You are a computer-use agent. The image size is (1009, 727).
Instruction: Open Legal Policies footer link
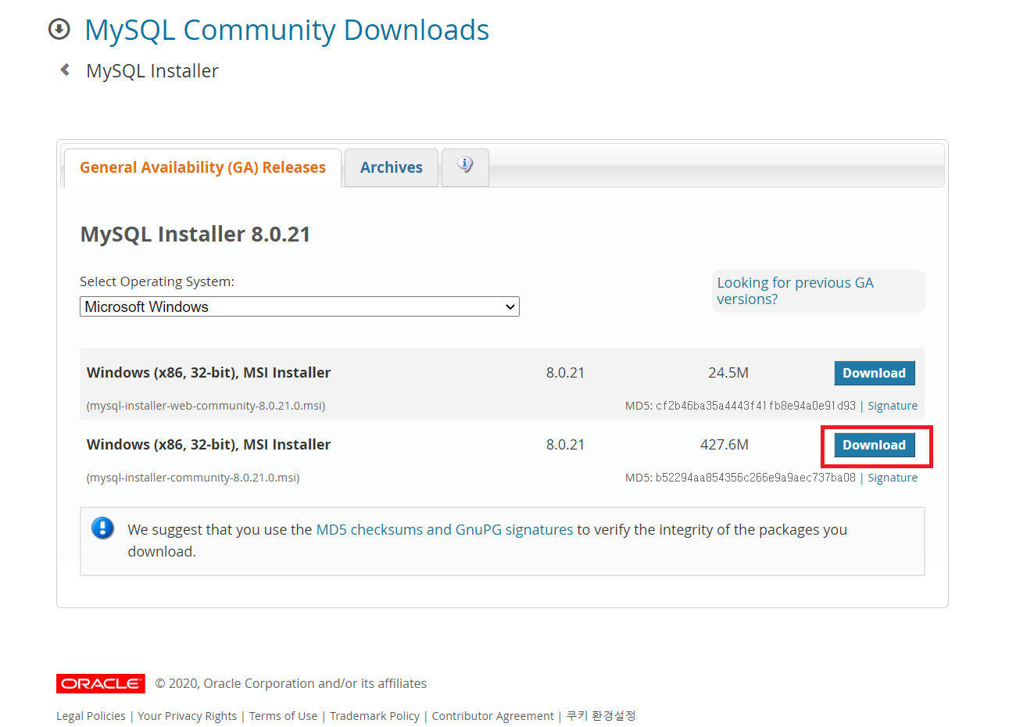pyautogui.click(x=91, y=716)
